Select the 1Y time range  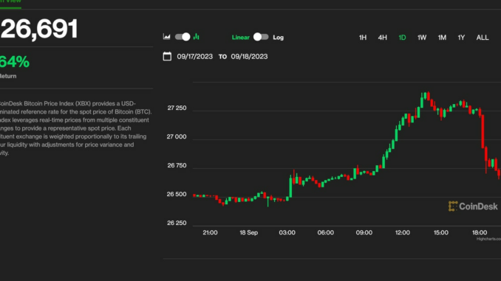click(461, 38)
